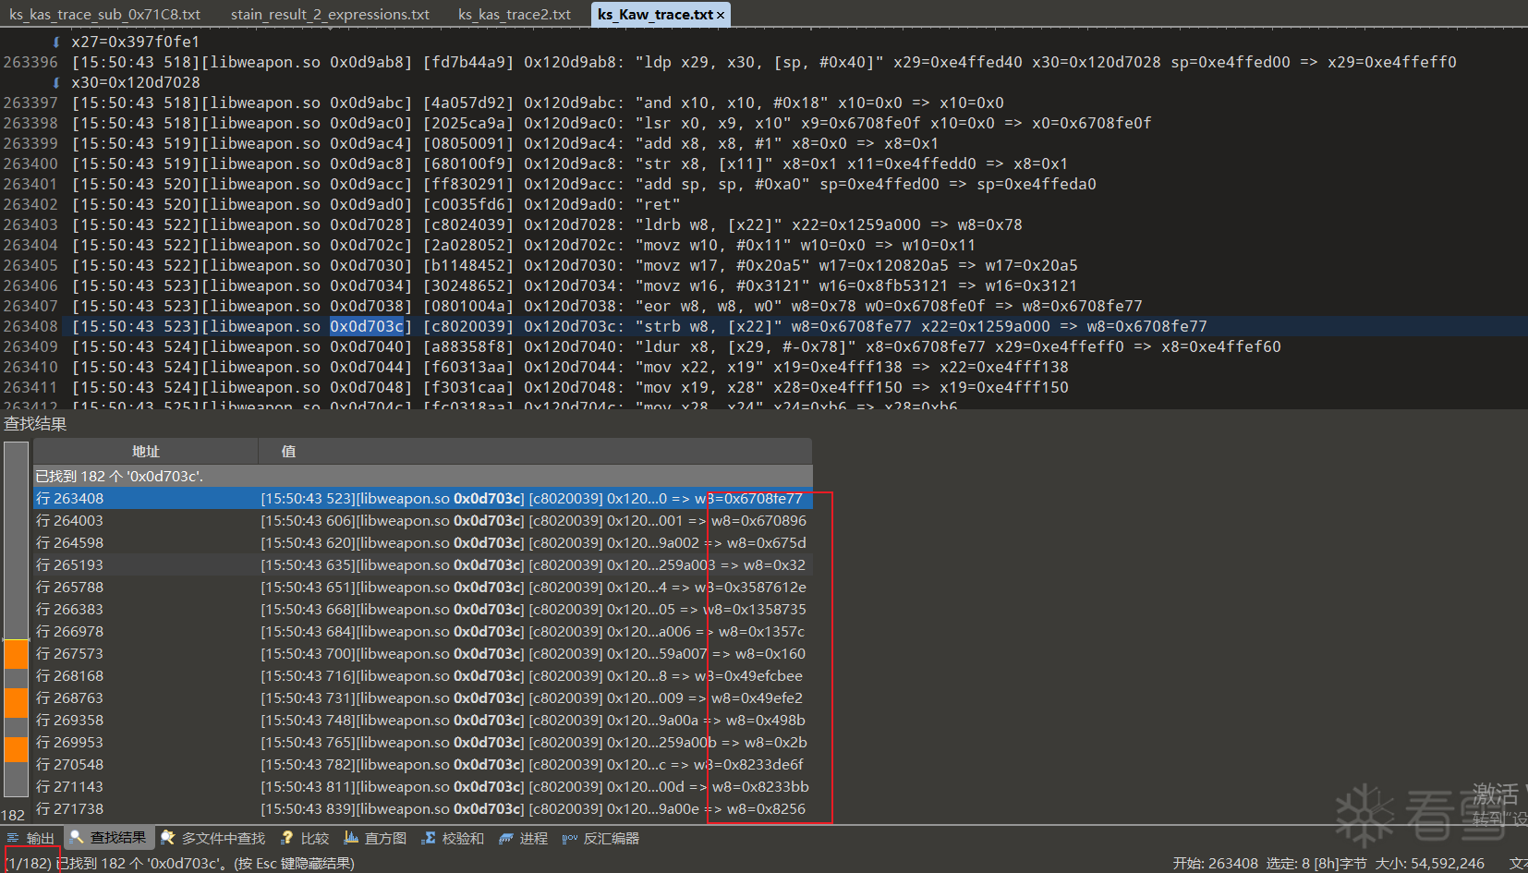The width and height of the screenshot is (1528, 873).
Task: Select find result row 行 269358
Action: (423, 721)
